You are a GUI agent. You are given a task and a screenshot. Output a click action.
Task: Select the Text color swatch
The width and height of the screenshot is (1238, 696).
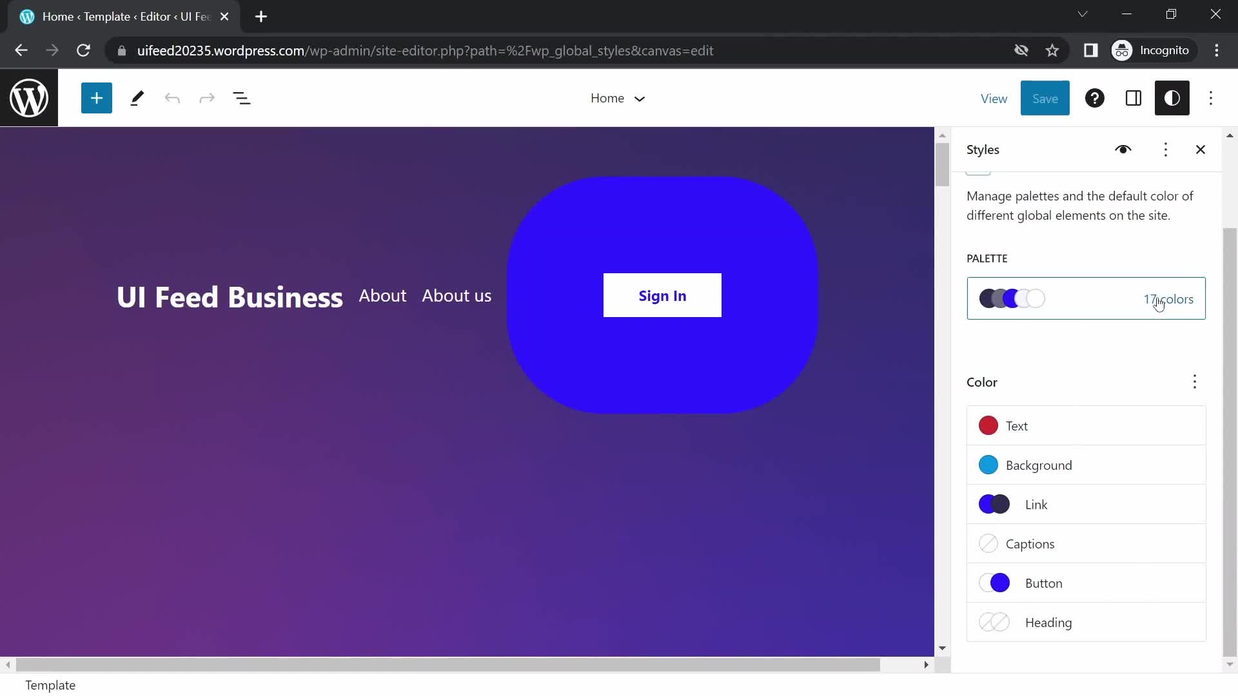coord(989,425)
